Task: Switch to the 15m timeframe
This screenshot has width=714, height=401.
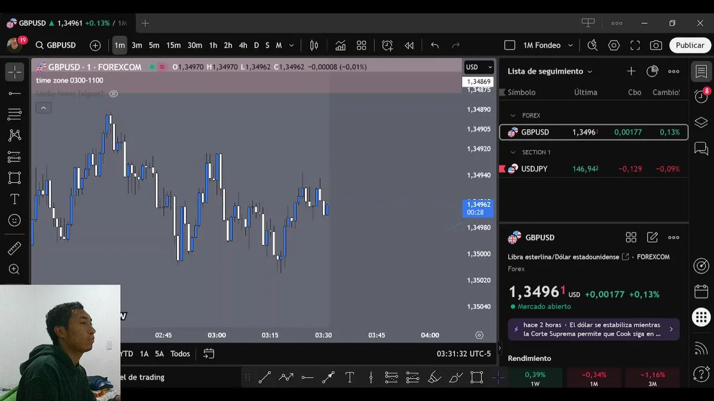Action: (x=174, y=45)
